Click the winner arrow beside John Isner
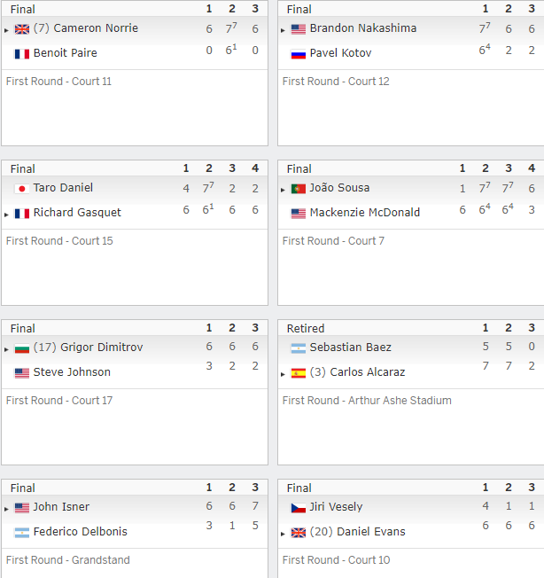The image size is (544, 578). tap(6, 509)
